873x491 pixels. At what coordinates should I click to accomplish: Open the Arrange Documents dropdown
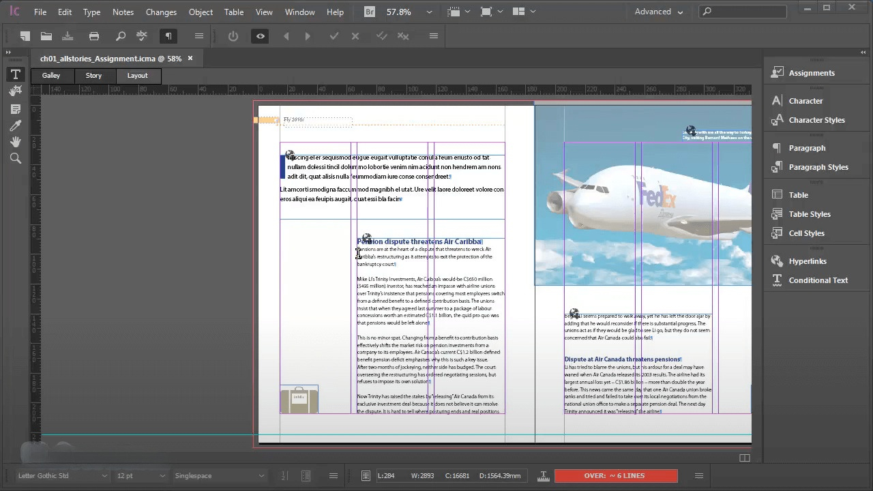click(x=524, y=12)
